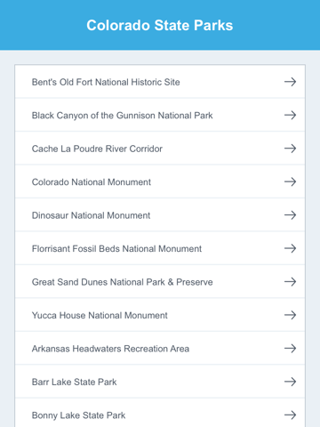Click arrow next to Cache La Poudre River Corridor
This screenshot has width=320, height=427.
coord(290,149)
